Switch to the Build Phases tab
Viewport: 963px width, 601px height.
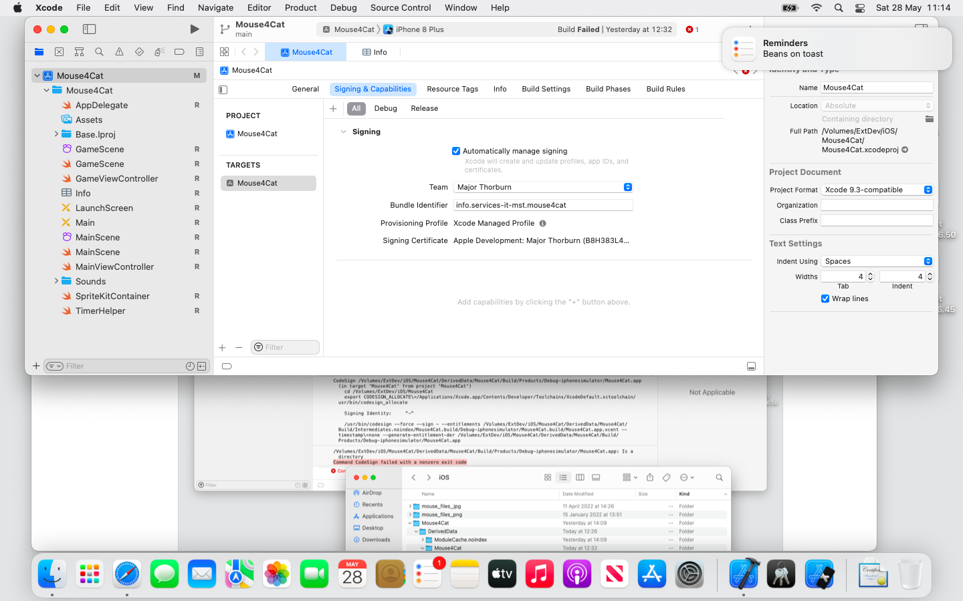pyautogui.click(x=609, y=89)
